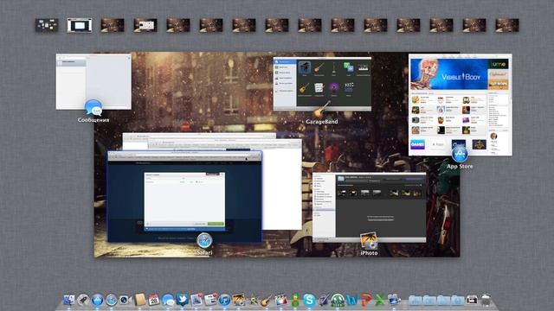Click the "iPhoto" label
This screenshot has height=311, width=554.
369,253
